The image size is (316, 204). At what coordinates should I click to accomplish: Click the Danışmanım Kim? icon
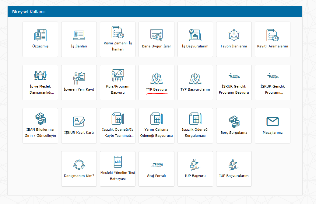(79, 165)
